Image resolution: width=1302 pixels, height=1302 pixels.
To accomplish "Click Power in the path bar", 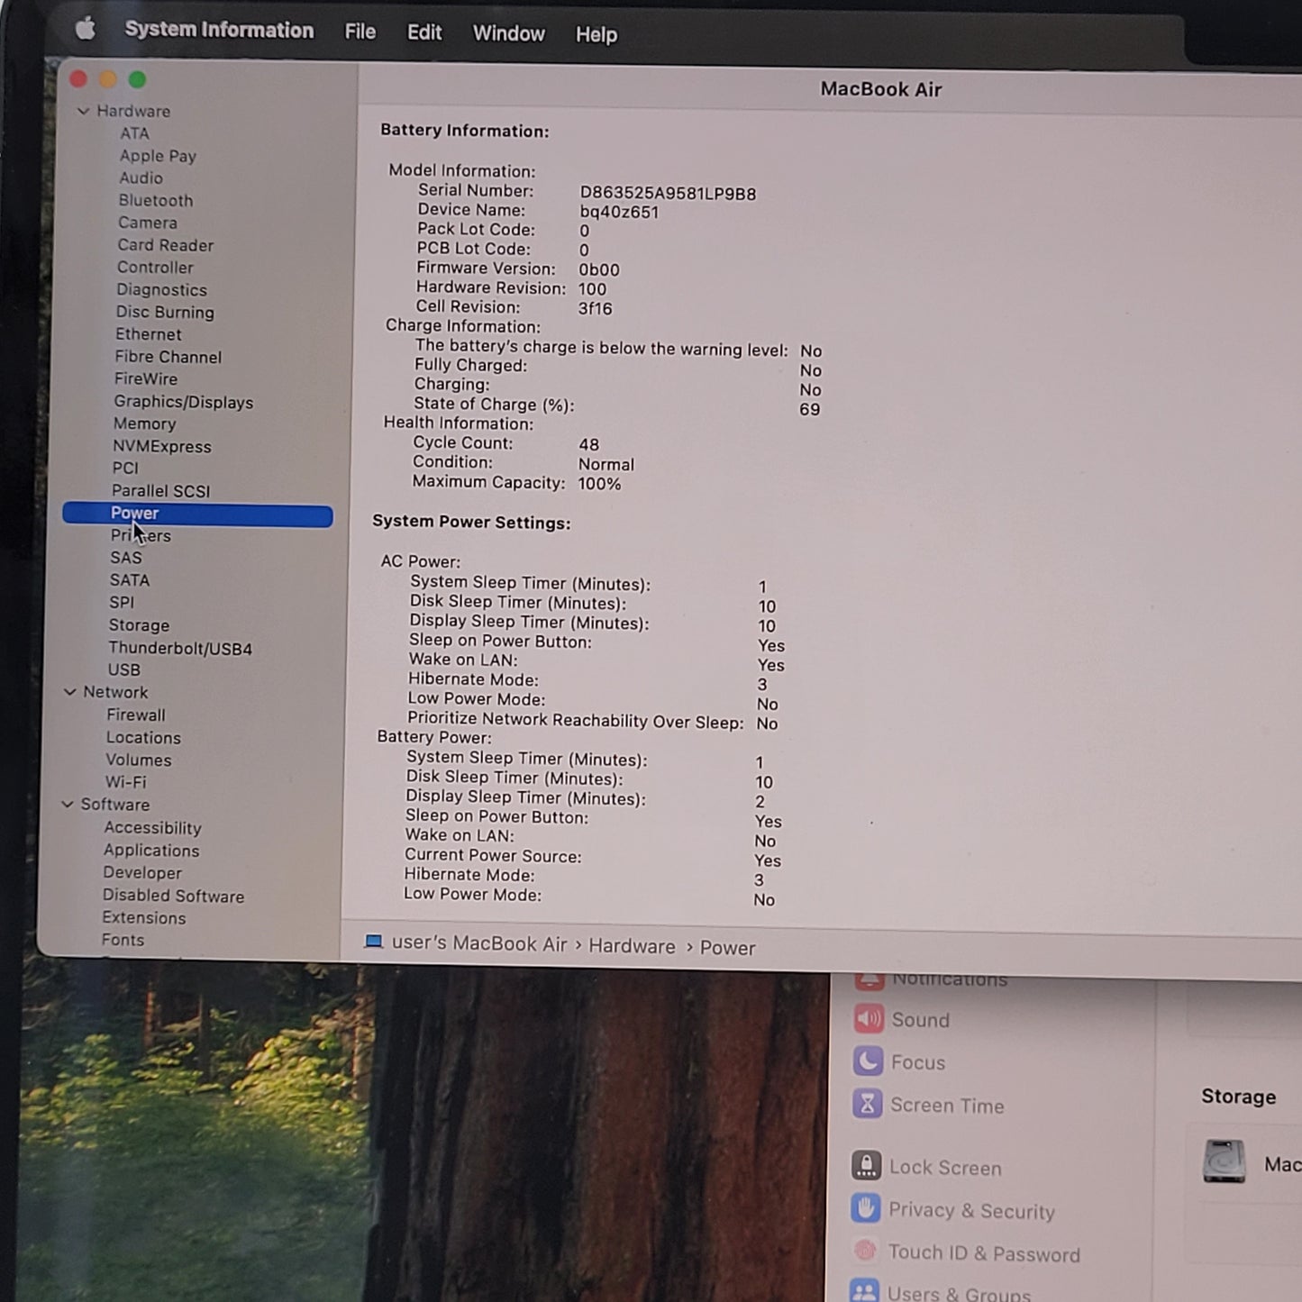I will pyautogui.click(x=727, y=948).
